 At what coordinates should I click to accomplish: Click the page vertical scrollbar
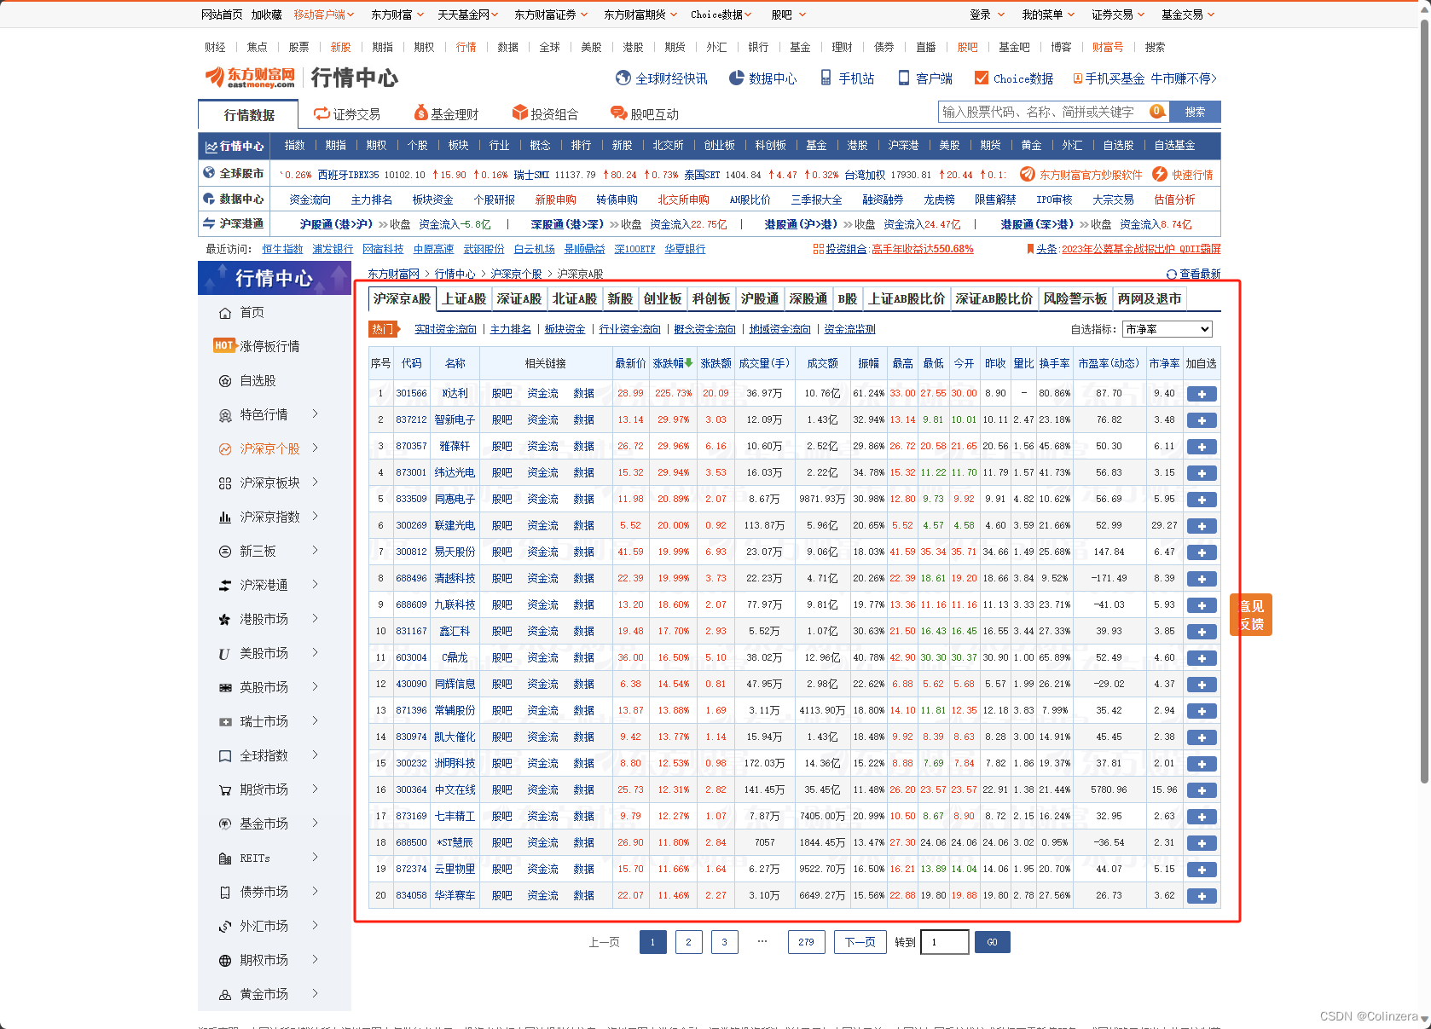pos(1424,401)
